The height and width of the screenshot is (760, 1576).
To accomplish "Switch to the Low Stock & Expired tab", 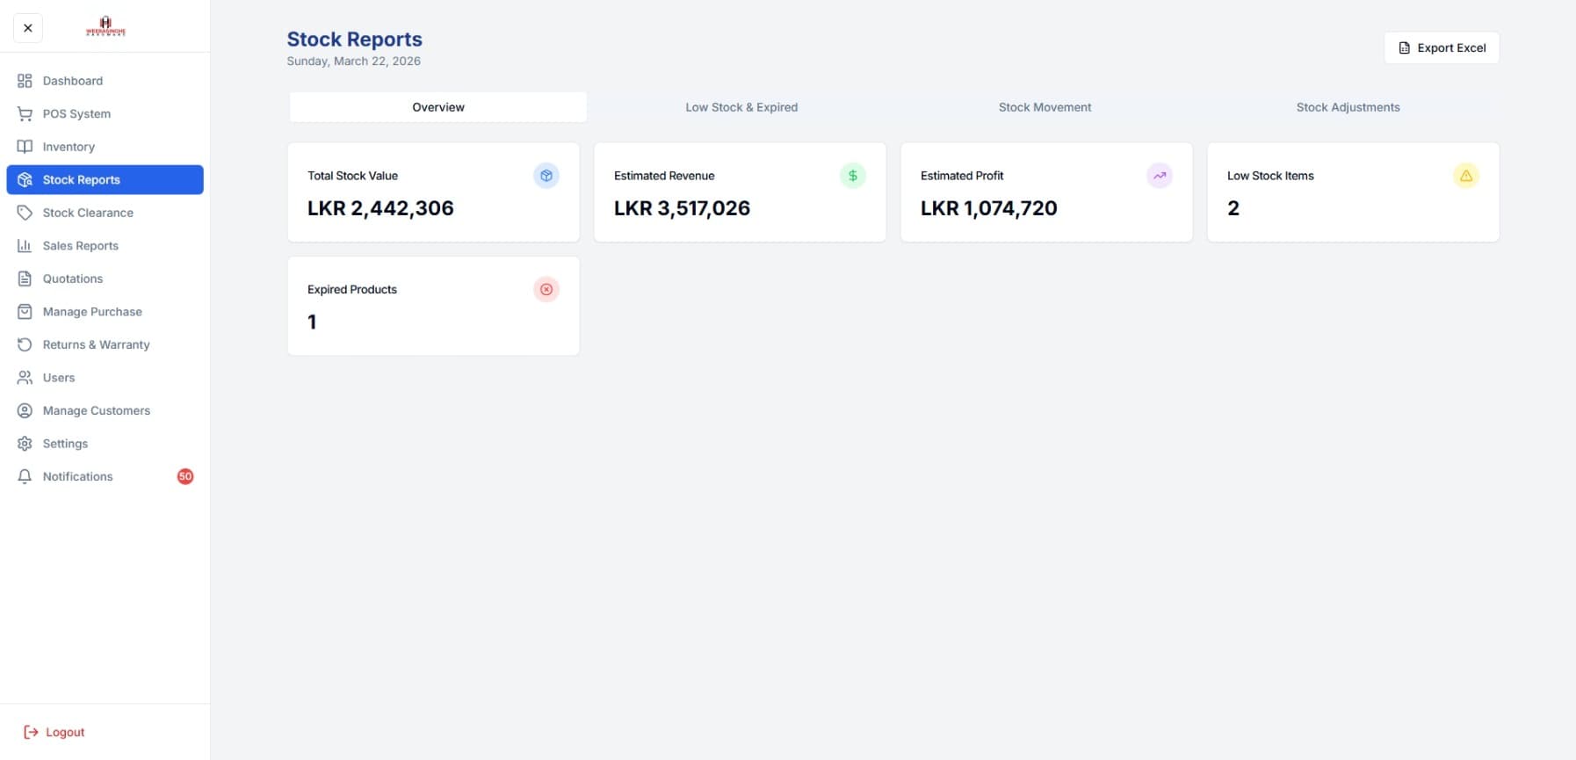I will tap(741, 106).
